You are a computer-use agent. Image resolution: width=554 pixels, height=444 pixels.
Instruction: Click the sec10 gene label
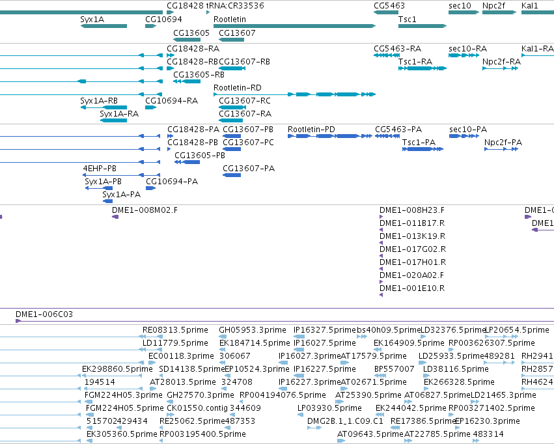460,6
